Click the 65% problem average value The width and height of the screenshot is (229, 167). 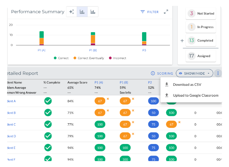[71, 88]
